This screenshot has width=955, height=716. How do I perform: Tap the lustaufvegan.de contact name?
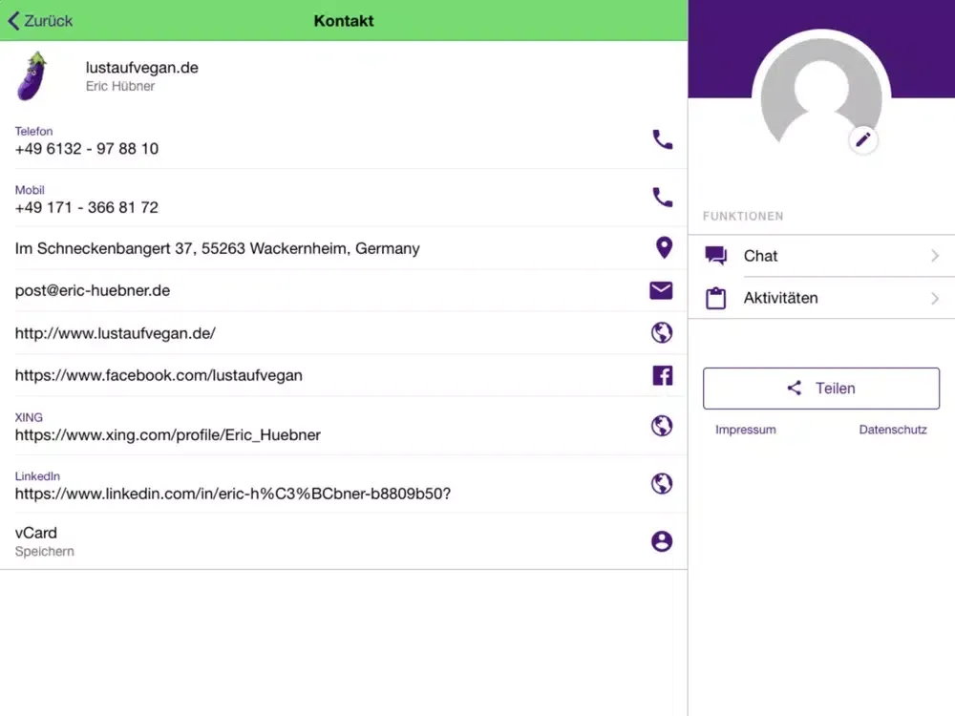(142, 68)
